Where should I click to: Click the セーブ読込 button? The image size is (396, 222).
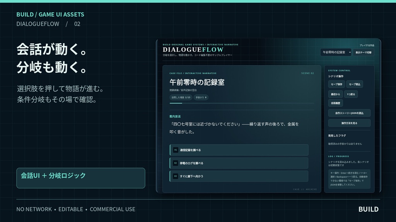[x=355, y=84]
